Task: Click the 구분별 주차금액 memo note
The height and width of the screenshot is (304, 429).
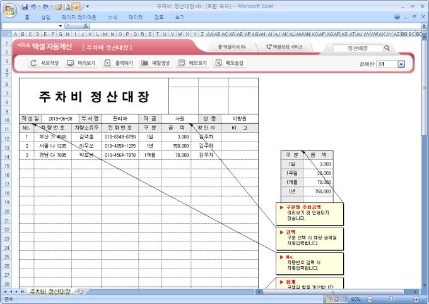Action: [x=310, y=214]
